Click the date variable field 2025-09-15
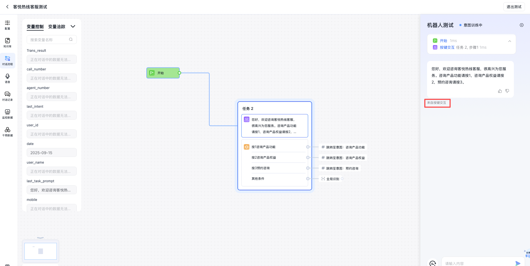This screenshot has height=266, width=530. click(51, 153)
